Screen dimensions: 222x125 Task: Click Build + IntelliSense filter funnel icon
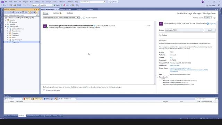click(56, 99)
